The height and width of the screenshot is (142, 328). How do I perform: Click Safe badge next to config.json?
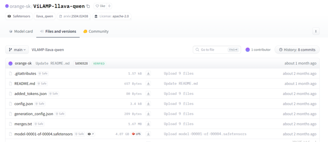tap(40, 104)
